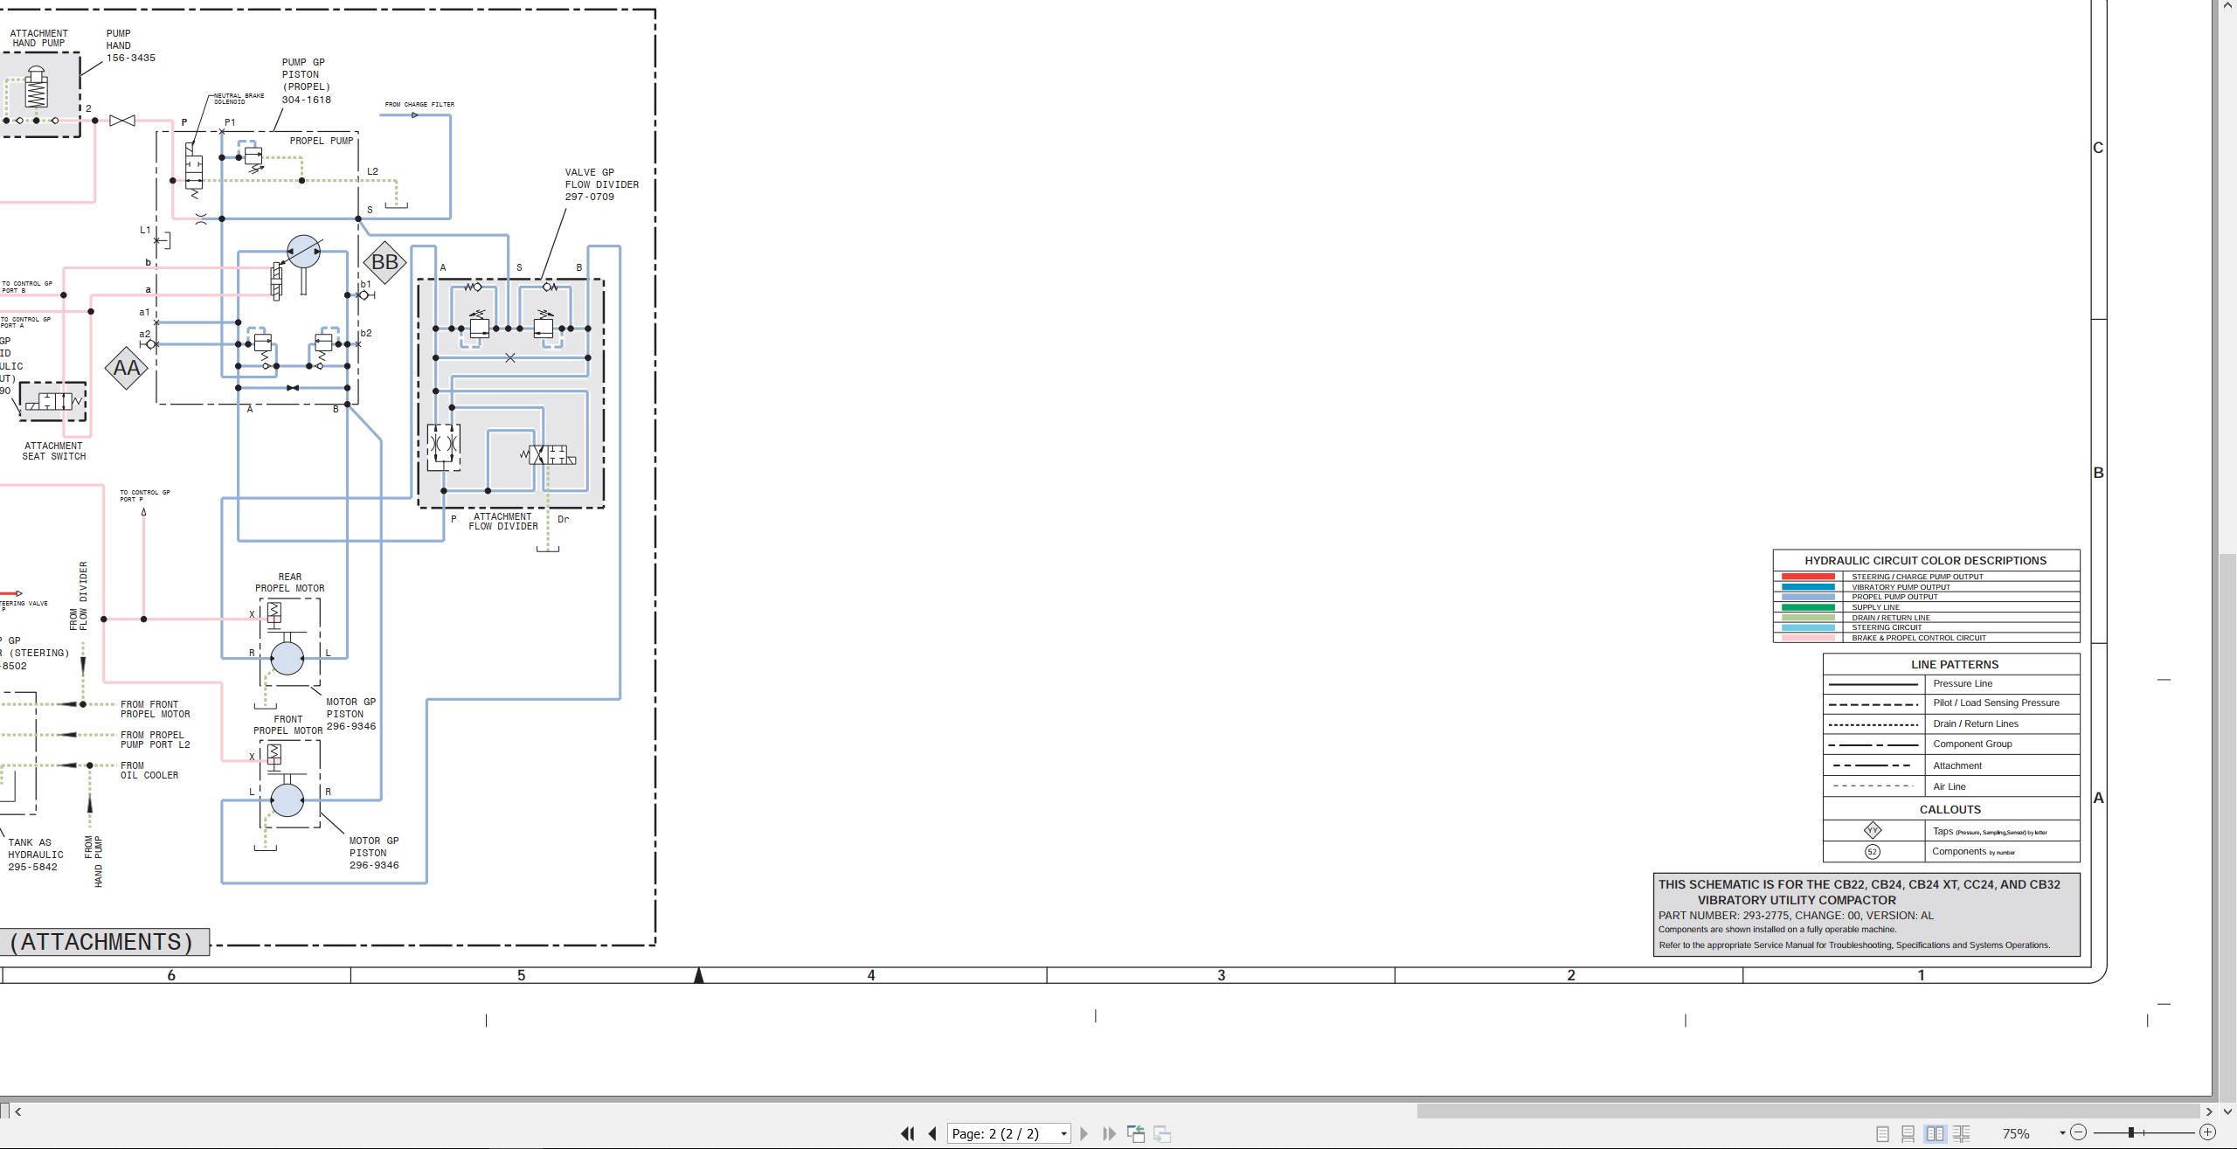2237x1149 pixels.
Task: Select two-page continuous layout
Action: coord(1962,1133)
